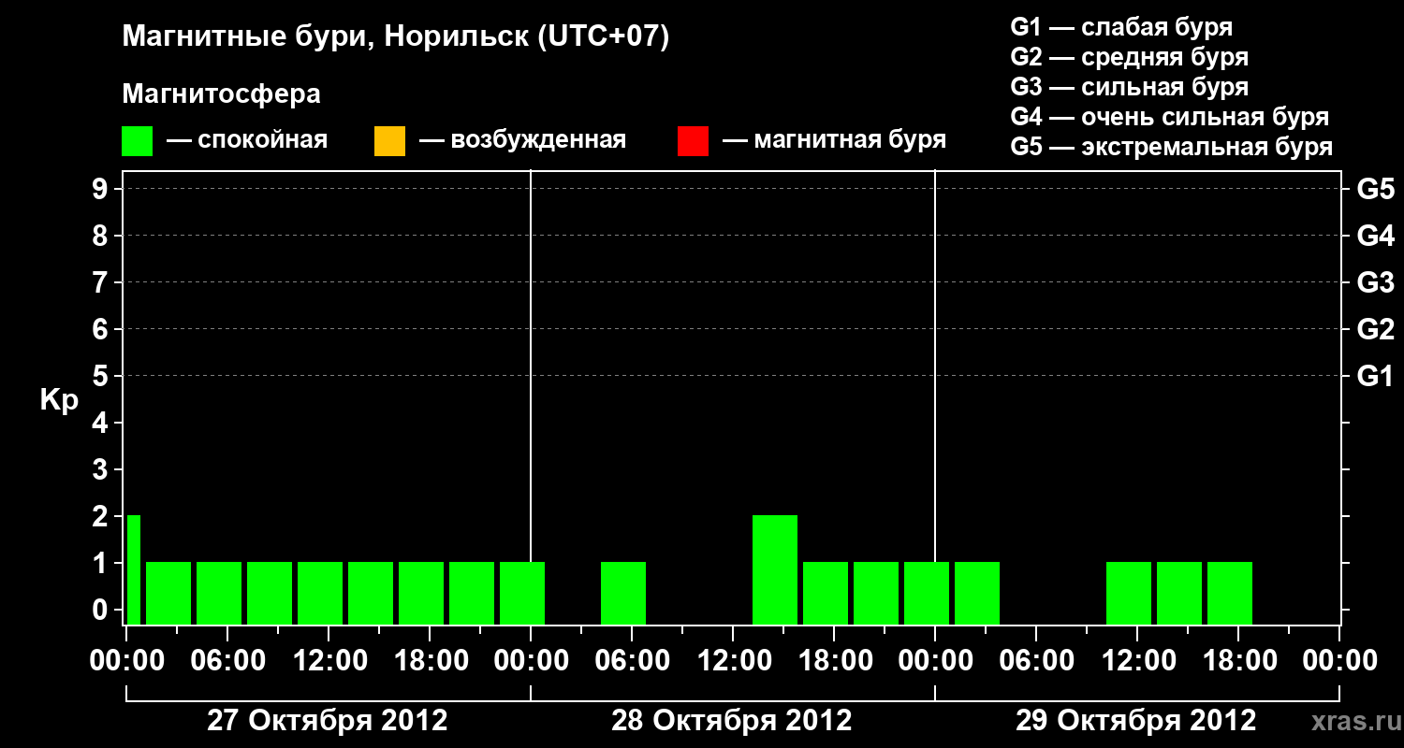Click the right-axis 'G5' label beside the plot
The width and height of the screenshot is (1404, 748).
coord(1375,189)
